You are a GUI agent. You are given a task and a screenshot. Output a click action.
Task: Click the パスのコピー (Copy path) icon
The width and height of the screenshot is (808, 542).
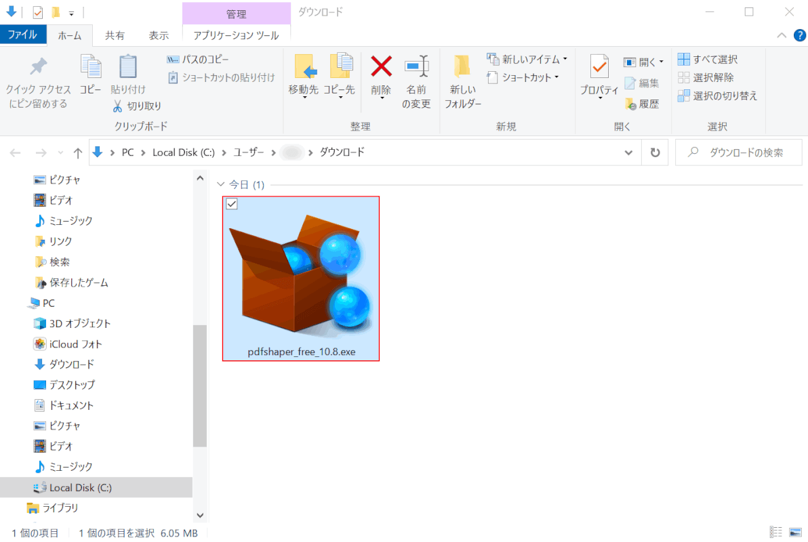point(173,60)
